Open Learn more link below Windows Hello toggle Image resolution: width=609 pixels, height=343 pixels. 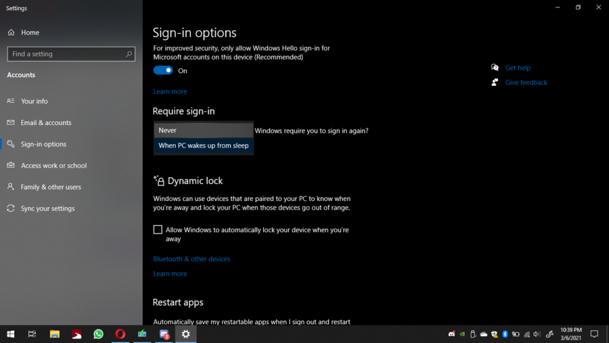tap(170, 92)
